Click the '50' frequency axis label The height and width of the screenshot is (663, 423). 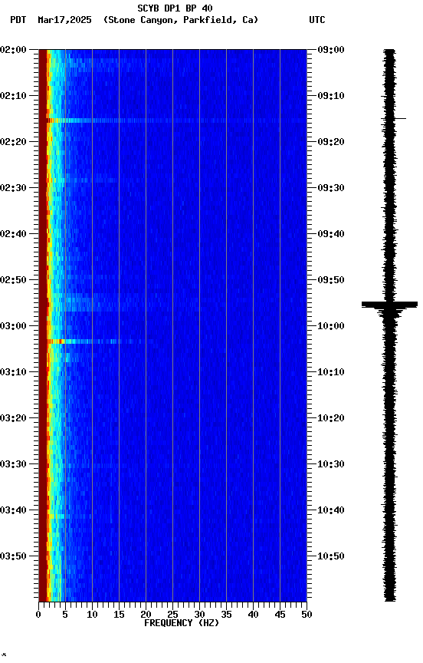(307, 615)
